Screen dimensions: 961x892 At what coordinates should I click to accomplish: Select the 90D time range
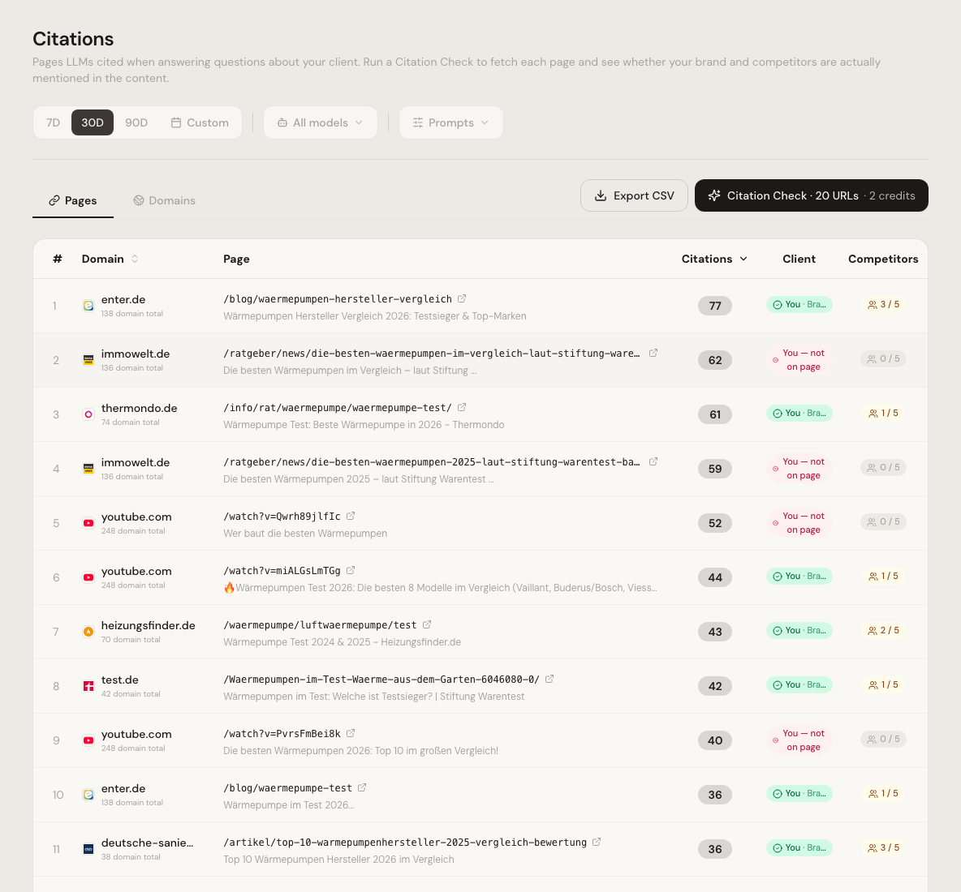coord(136,122)
